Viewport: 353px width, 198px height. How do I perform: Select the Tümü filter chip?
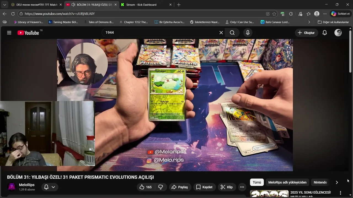pyautogui.click(x=257, y=182)
